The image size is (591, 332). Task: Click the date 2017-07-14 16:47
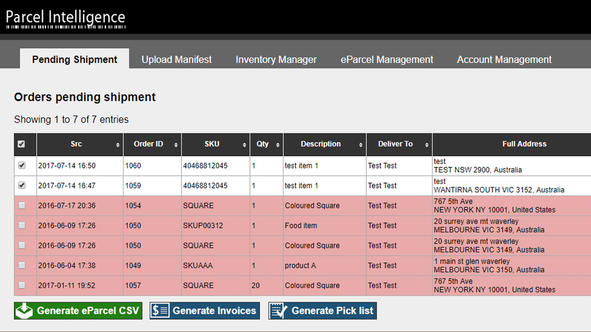pyautogui.click(x=66, y=185)
